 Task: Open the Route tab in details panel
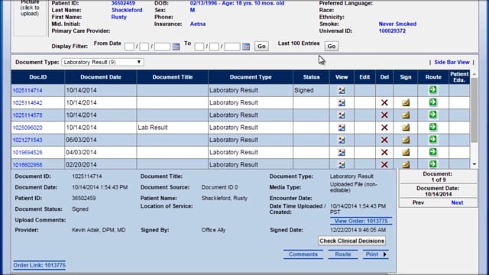click(x=343, y=254)
